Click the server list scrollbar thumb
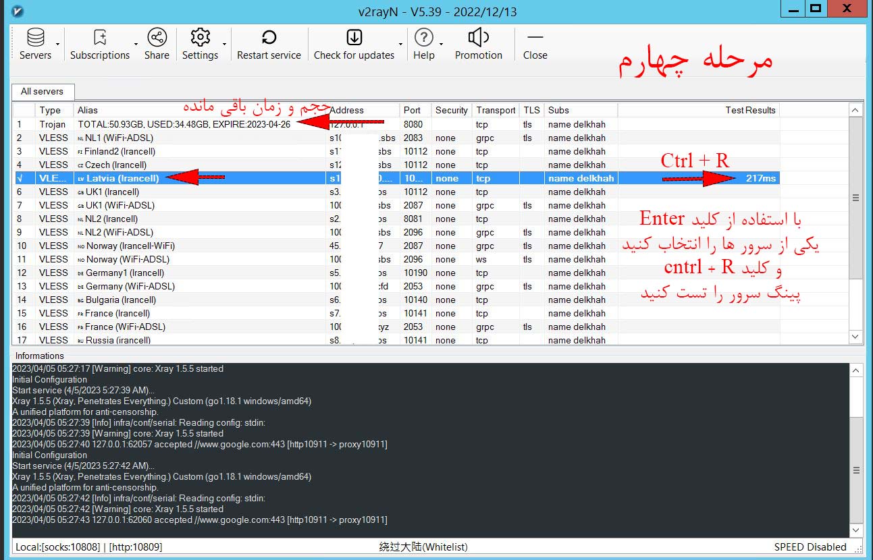Viewport: 873px width, 560px height. (x=855, y=198)
